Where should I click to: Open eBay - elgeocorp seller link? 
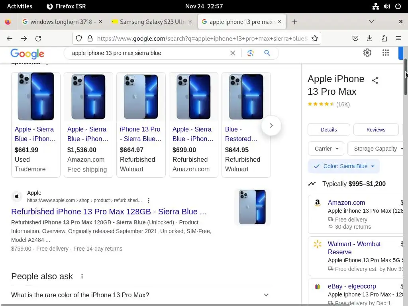click(352, 286)
